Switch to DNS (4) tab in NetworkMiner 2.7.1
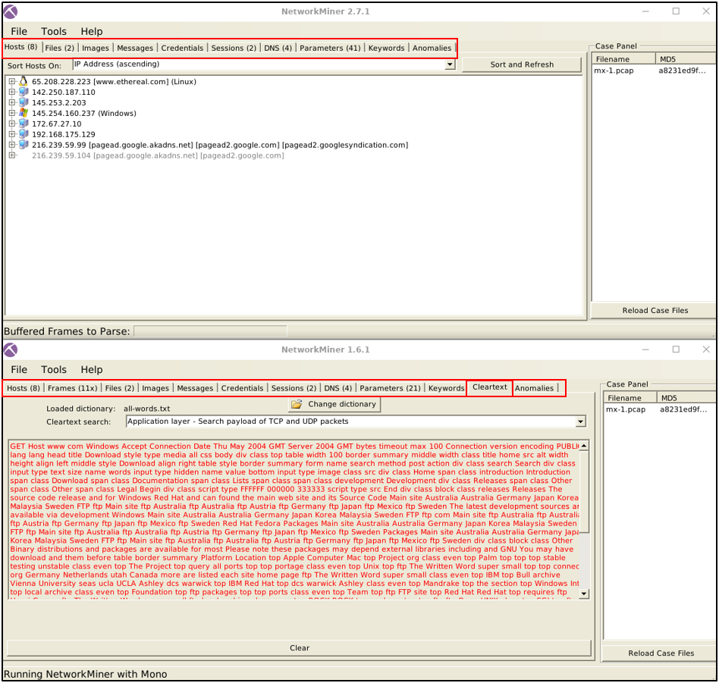Viewport: 719px width, 683px height. (278, 48)
